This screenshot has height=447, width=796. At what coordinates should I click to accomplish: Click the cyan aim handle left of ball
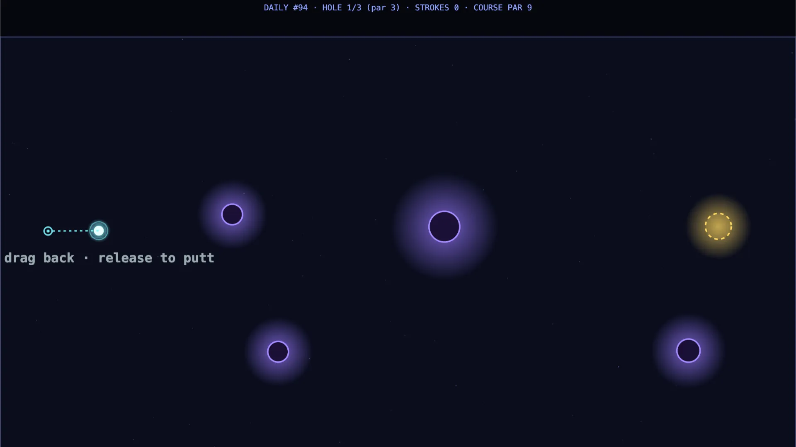[x=48, y=231]
